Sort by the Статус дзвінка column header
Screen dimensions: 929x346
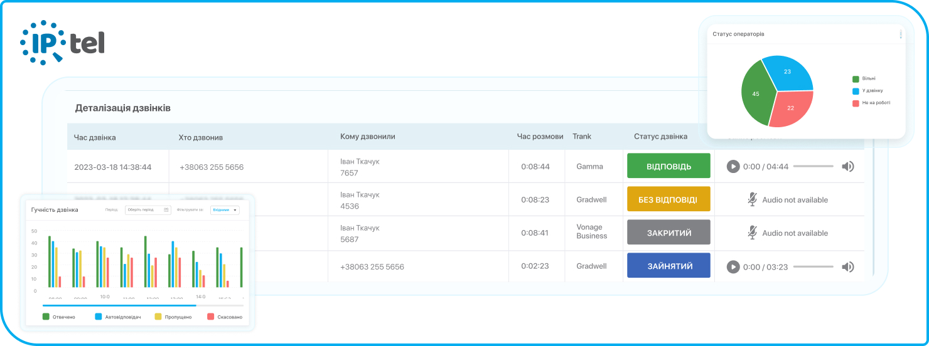coord(660,136)
